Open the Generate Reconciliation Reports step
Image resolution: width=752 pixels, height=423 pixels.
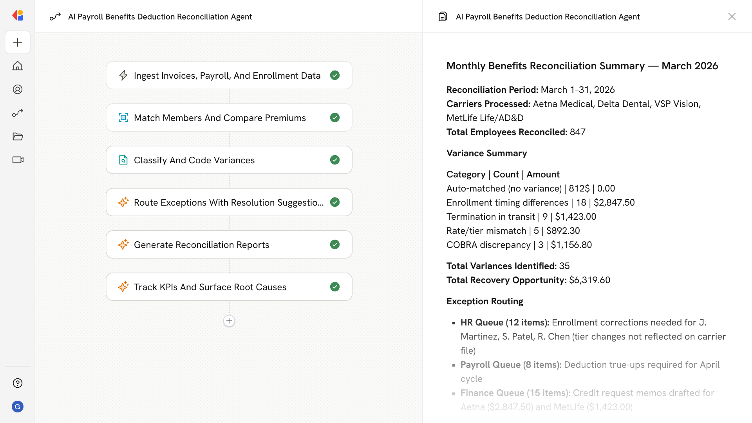click(201, 244)
